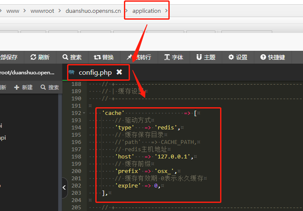Image resolution: width=303 pixels, height=211 pixels.
Task: Expand chevron after application breadcrumb
Action: click(x=166, y=11)
